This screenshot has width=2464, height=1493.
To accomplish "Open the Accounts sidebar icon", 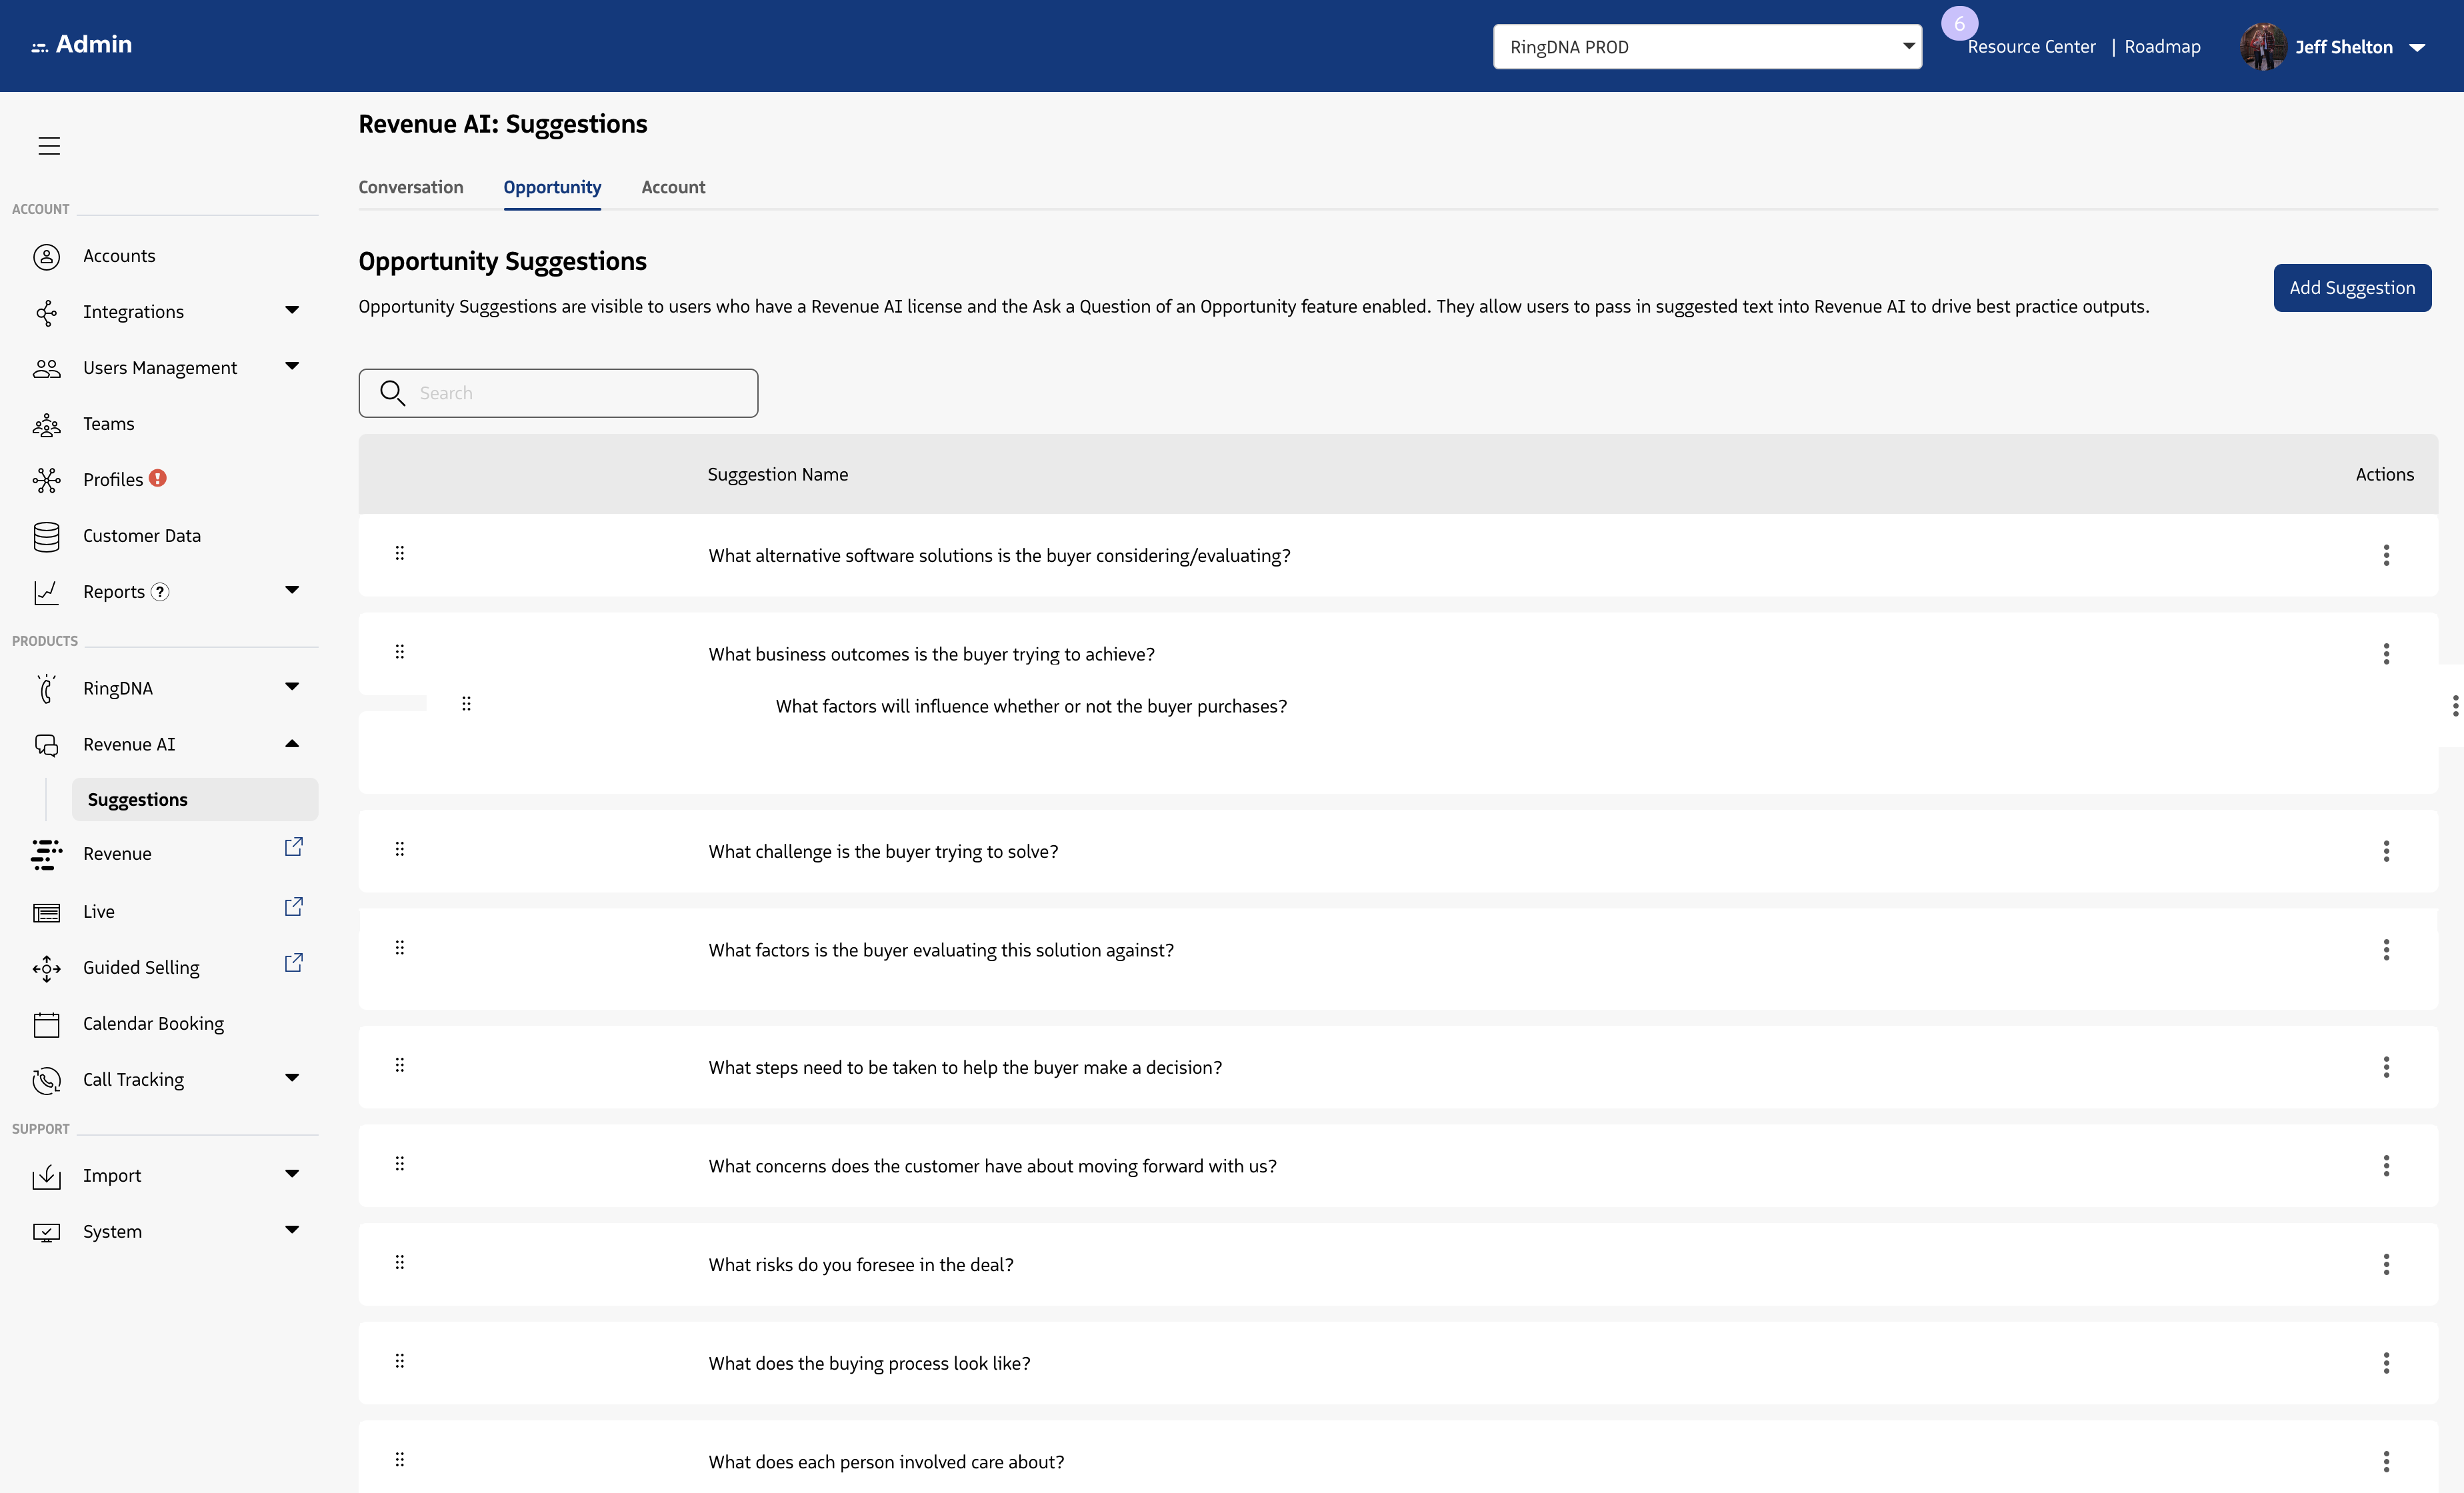I will 46,256.
